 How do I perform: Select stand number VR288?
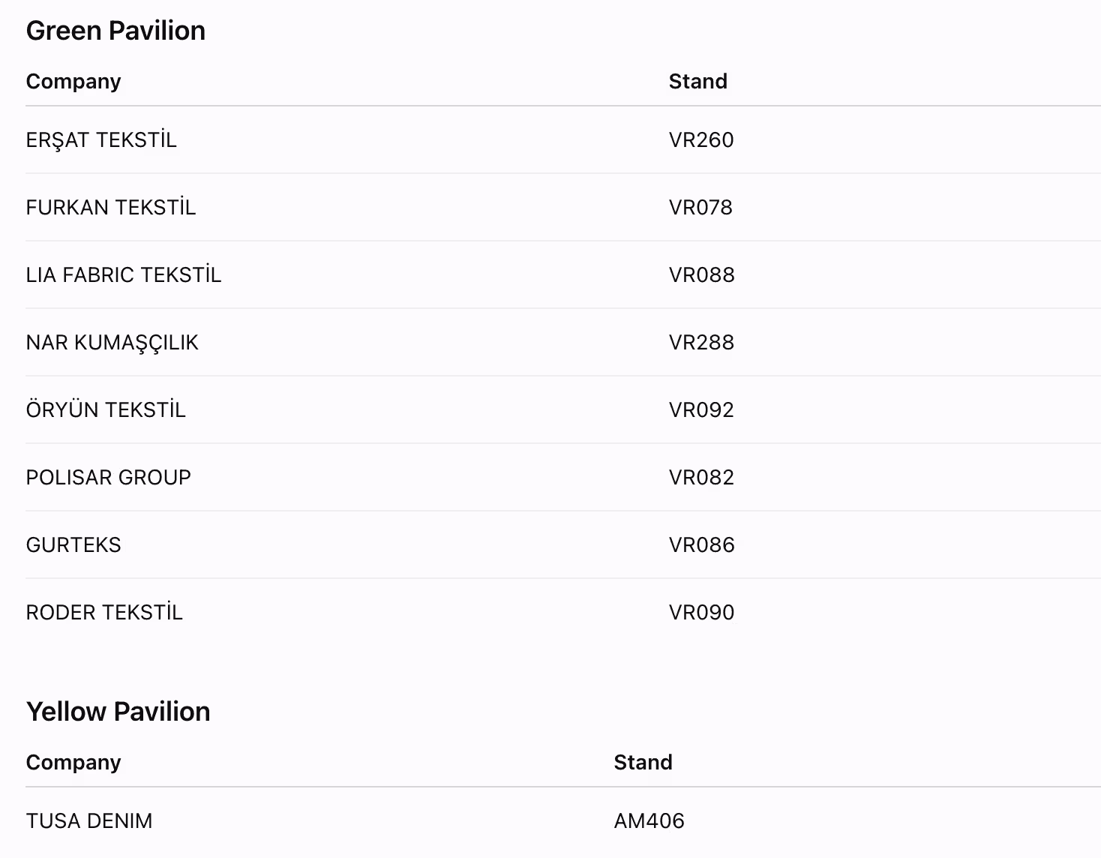701,343
